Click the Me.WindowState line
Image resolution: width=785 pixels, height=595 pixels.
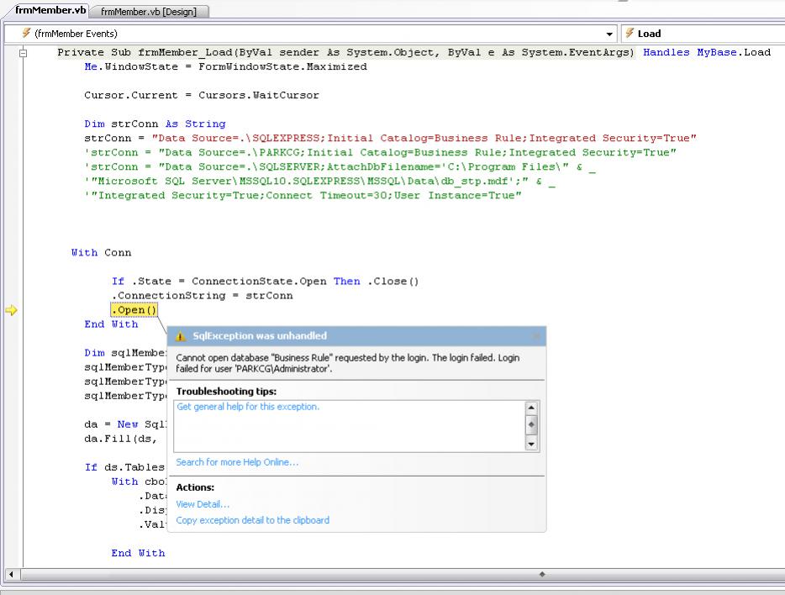(x=225, y=66)
